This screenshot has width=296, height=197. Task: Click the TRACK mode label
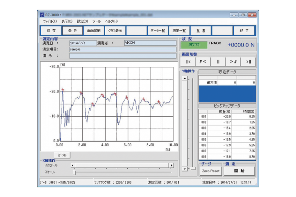(215, 43)
